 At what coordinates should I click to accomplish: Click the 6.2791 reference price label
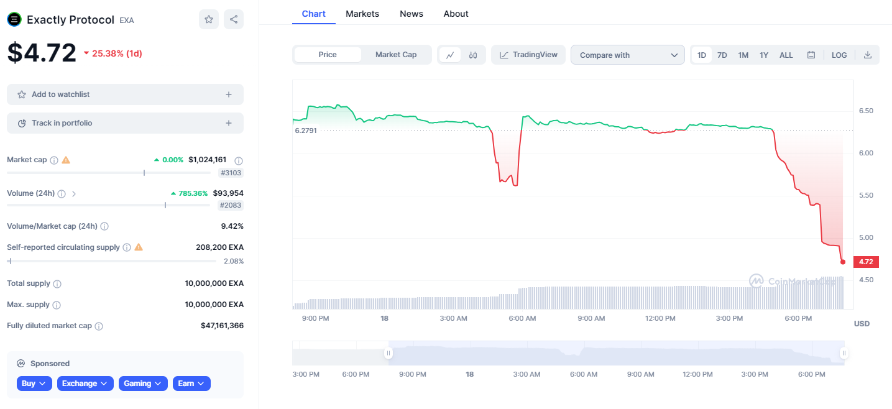[305, 131]
